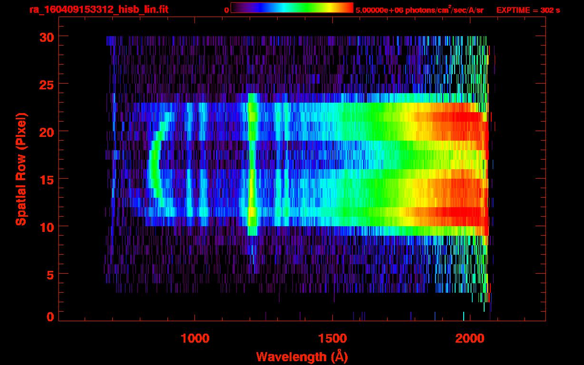Click the colorbar minimum label 0
Screen dimensions: 584x365
click(226, 10)
